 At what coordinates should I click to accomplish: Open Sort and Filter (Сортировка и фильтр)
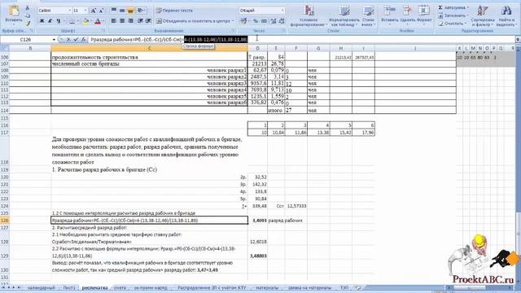(483, 15)
